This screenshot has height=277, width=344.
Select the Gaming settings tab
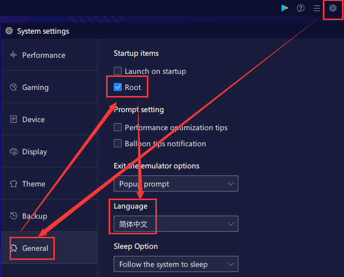click(49, 87)
